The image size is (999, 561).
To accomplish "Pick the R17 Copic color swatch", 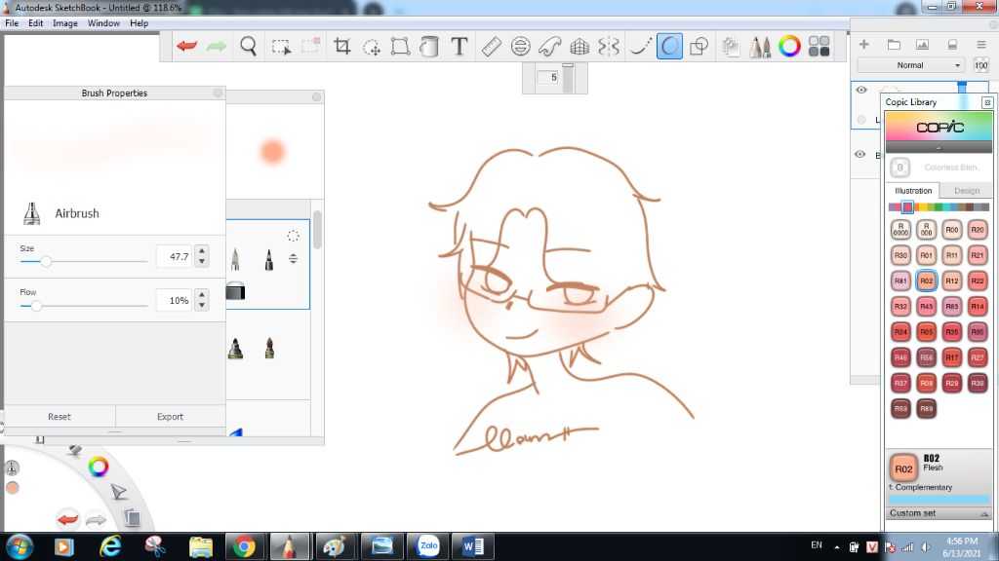I will point(952,357).
